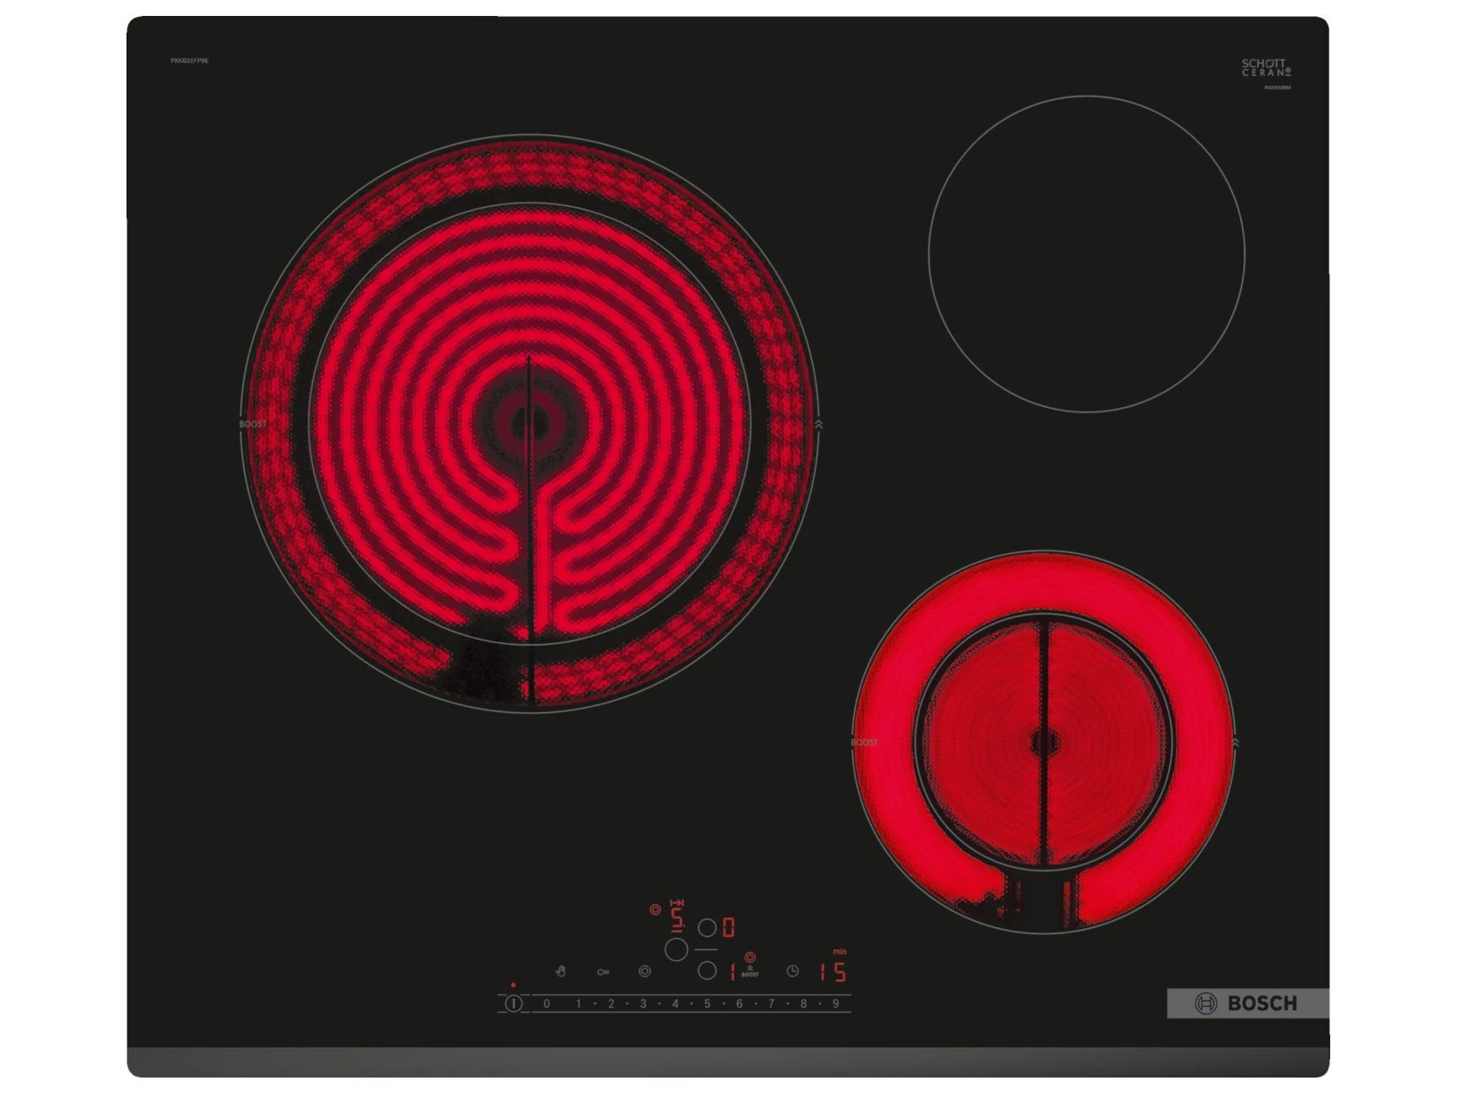
Task: Tap level 0 on the power scale
Action: 547,1004
